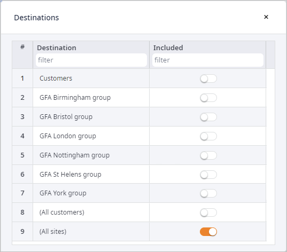Sort by the Included column header
The height and width of the screenshot is (252, 287).
point(168,48)
